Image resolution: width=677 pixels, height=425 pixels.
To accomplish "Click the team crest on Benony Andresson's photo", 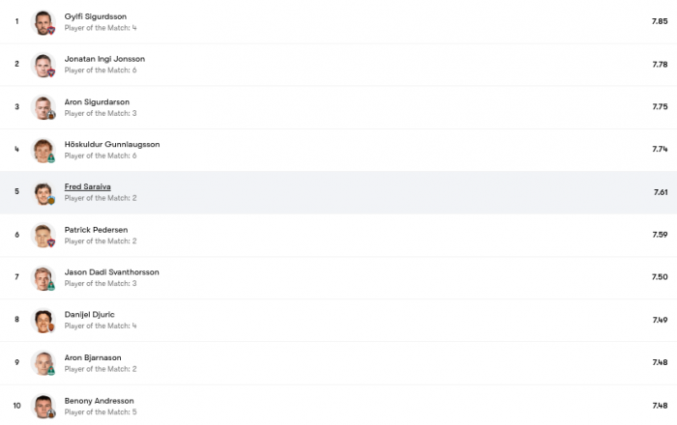I will coord(51,413).
